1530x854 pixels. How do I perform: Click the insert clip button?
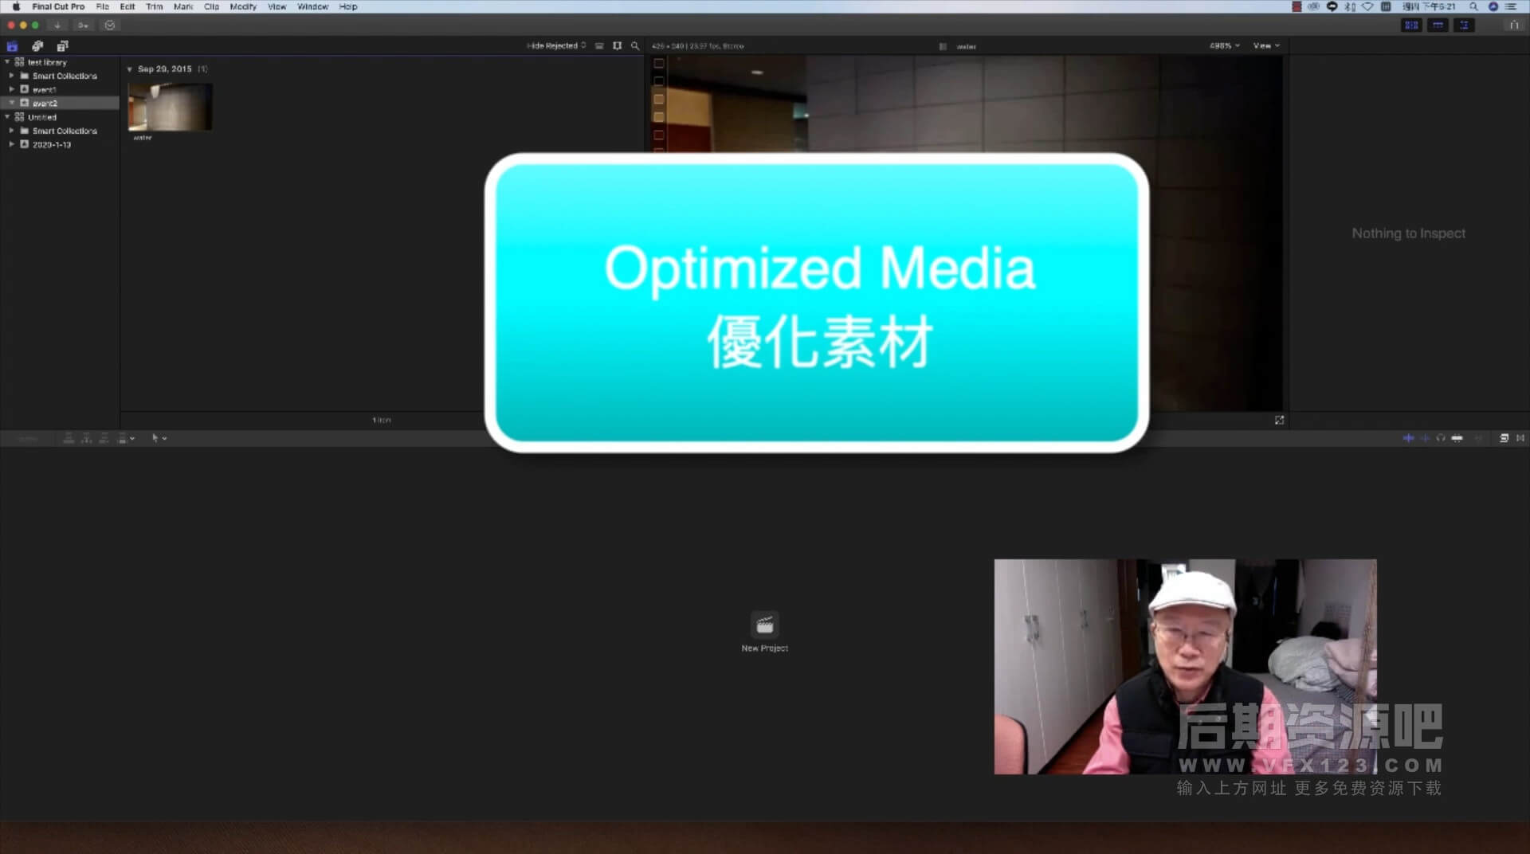point(86,438)
